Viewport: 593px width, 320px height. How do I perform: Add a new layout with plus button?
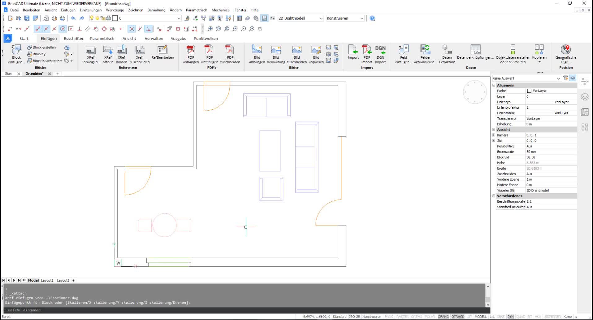(x=73, y=280)
